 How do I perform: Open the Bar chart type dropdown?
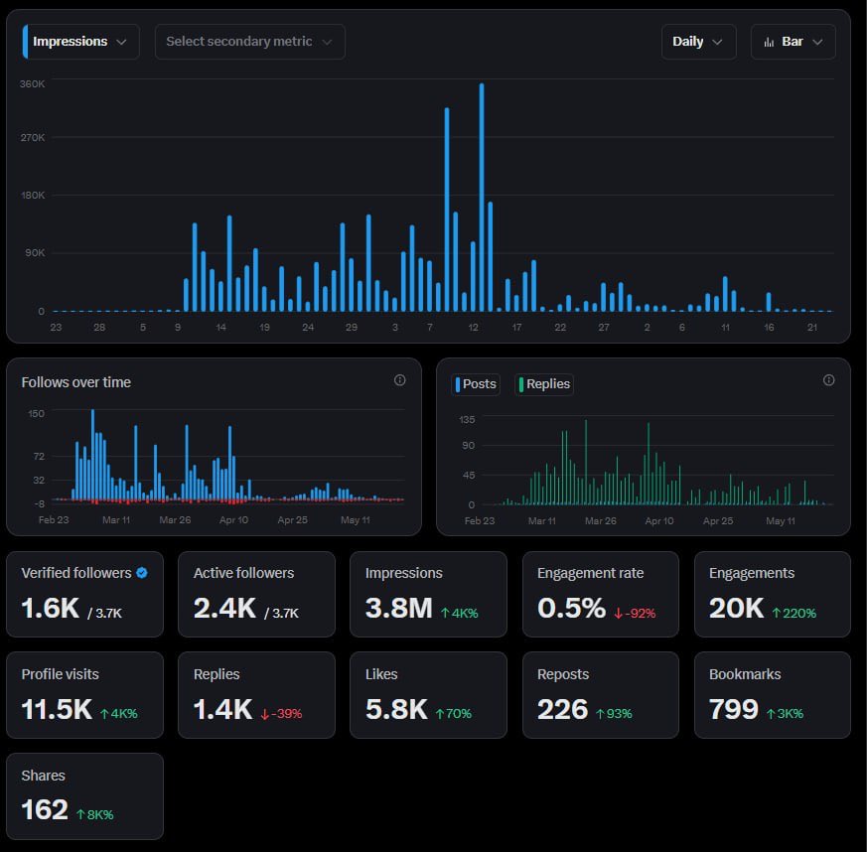coord(793,42)
